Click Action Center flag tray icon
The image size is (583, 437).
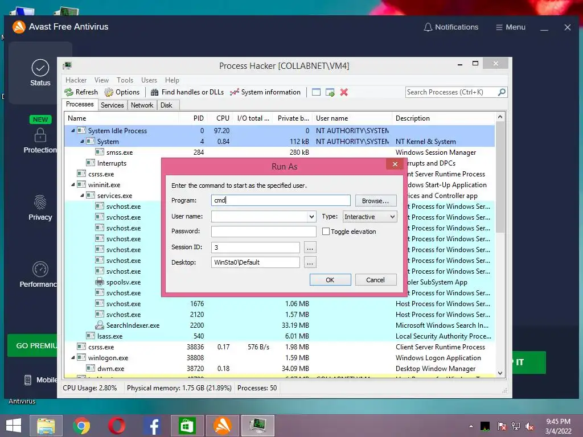(502, 426)
